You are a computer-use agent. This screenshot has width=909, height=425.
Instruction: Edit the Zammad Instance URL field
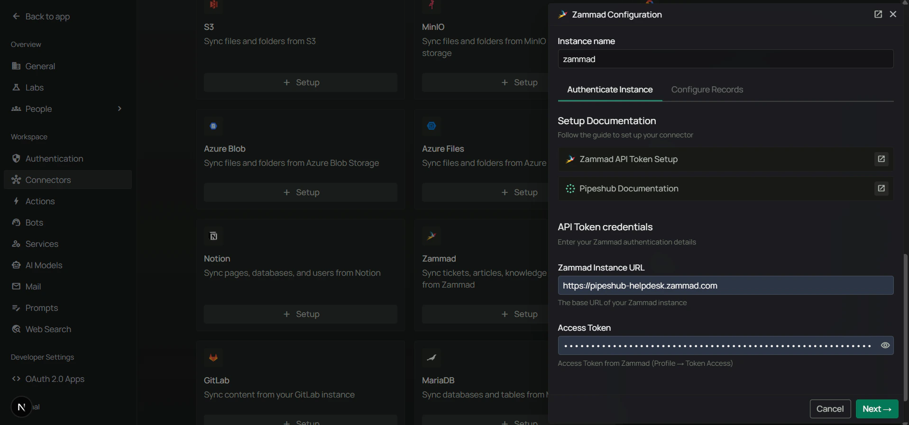click(725, 285)
